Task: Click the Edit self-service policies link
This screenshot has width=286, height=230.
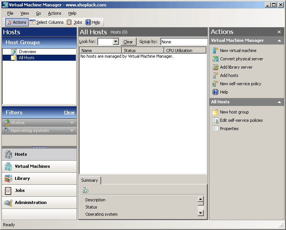Action: [x=241, y=120]
